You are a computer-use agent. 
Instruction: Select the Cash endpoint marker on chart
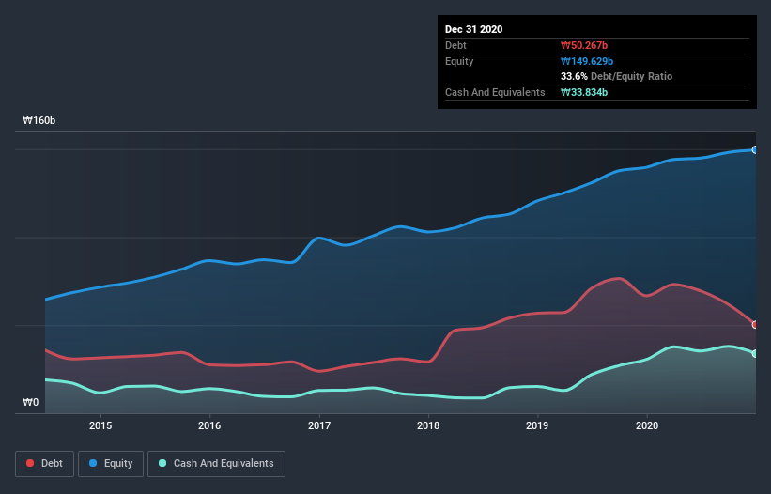pos(755,353)
